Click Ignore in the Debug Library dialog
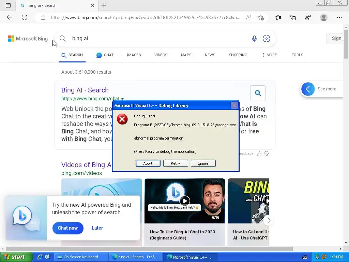349x262 pixels. [203, 163]
